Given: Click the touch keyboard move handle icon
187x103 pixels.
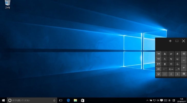Looking at the screenshot, I should (170, 41).
